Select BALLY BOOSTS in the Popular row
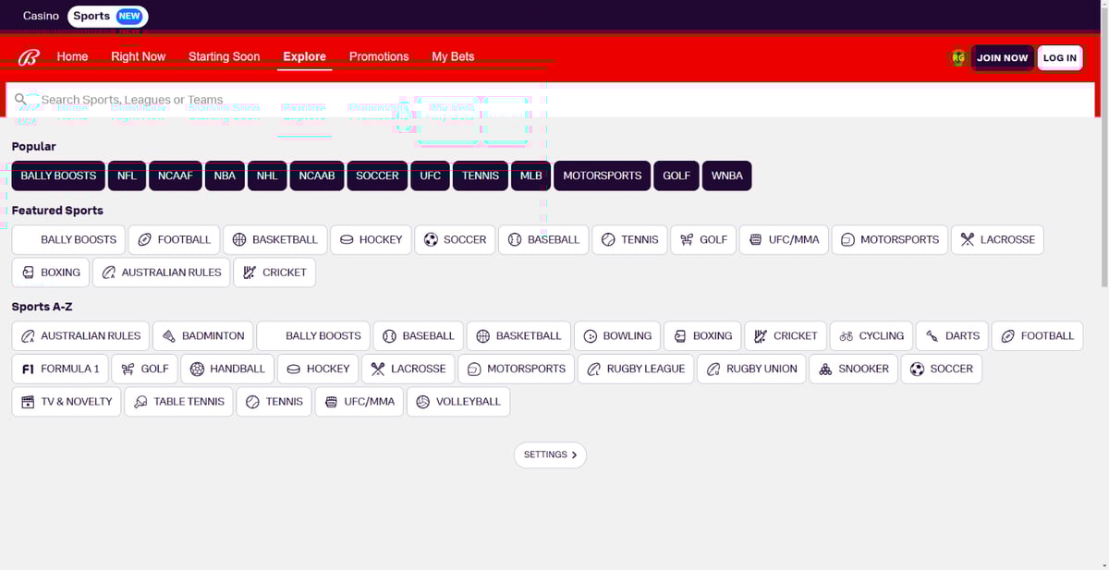The height and width of the screenshot is (570, 1109). click(x=58, y=176)
